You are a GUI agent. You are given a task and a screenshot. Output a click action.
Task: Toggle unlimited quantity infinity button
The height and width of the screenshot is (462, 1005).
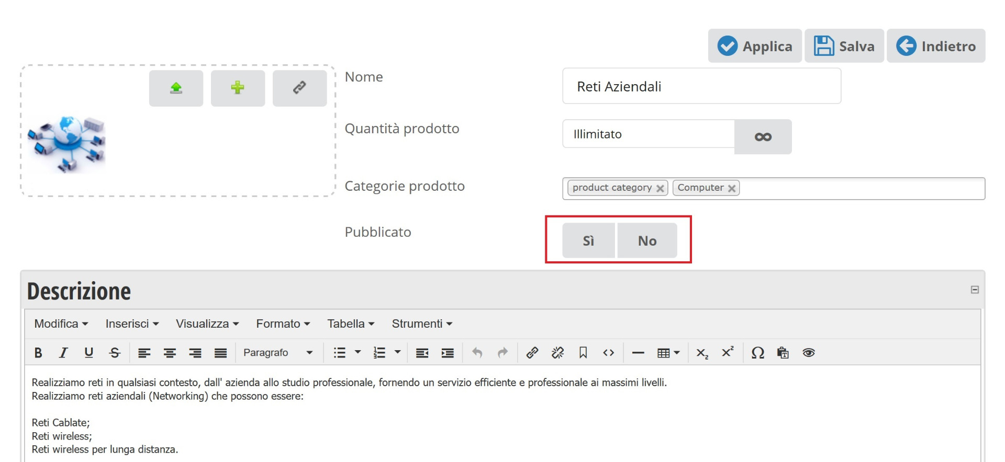coord(763,137)
